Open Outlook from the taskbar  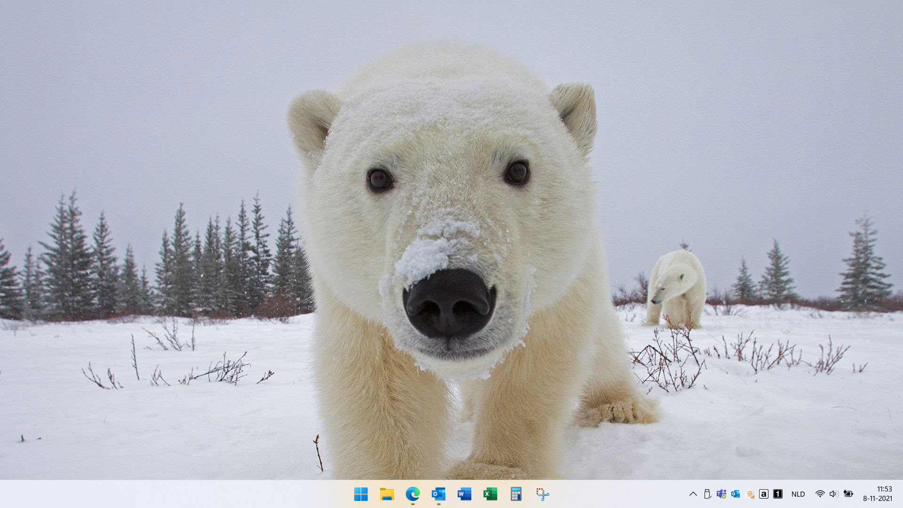point(438,494)
